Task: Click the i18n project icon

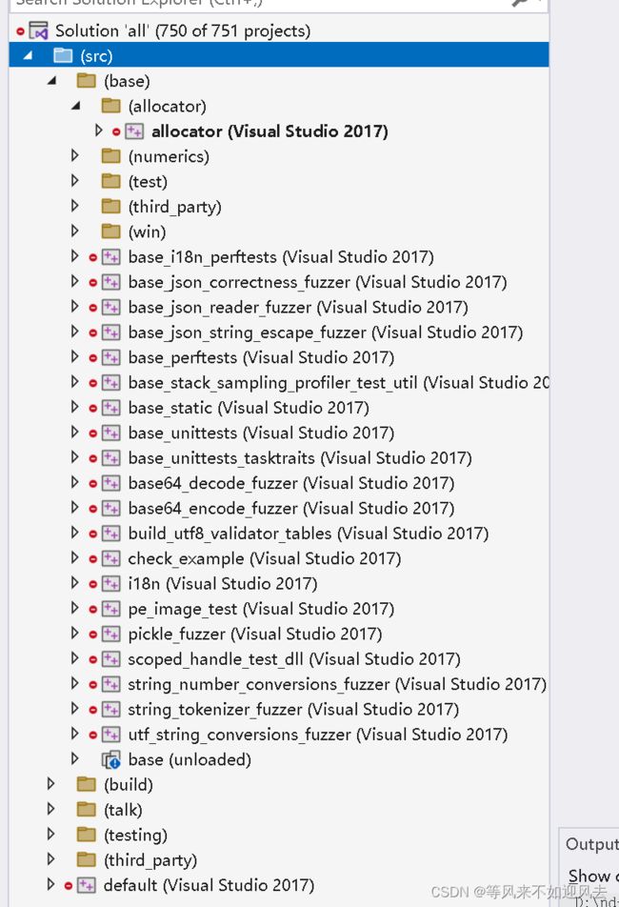Action: pos(110,584)
